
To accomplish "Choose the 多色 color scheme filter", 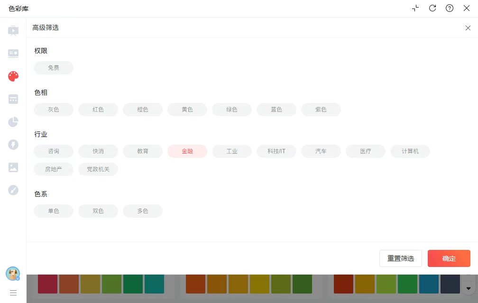I will point(143,211).
